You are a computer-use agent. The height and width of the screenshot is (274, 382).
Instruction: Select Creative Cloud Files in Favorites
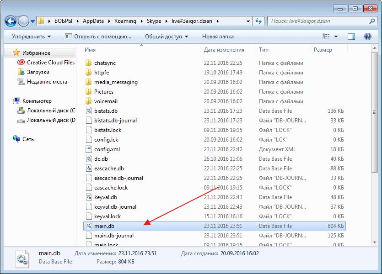50,63
